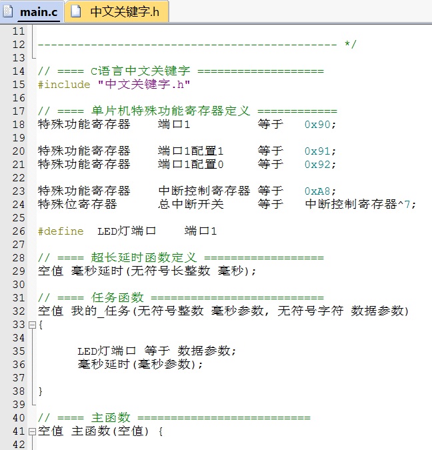The height and width of the screenshot is (450, 432).
Task: Click LED灯端口 on line 35
Action: pyautogui.click(x=107, y=351)
